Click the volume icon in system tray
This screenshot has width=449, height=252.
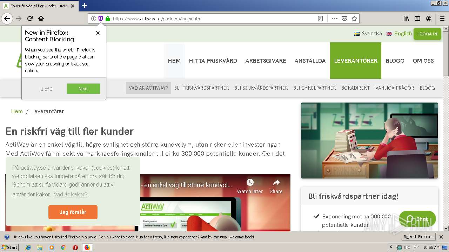(407, 247)
